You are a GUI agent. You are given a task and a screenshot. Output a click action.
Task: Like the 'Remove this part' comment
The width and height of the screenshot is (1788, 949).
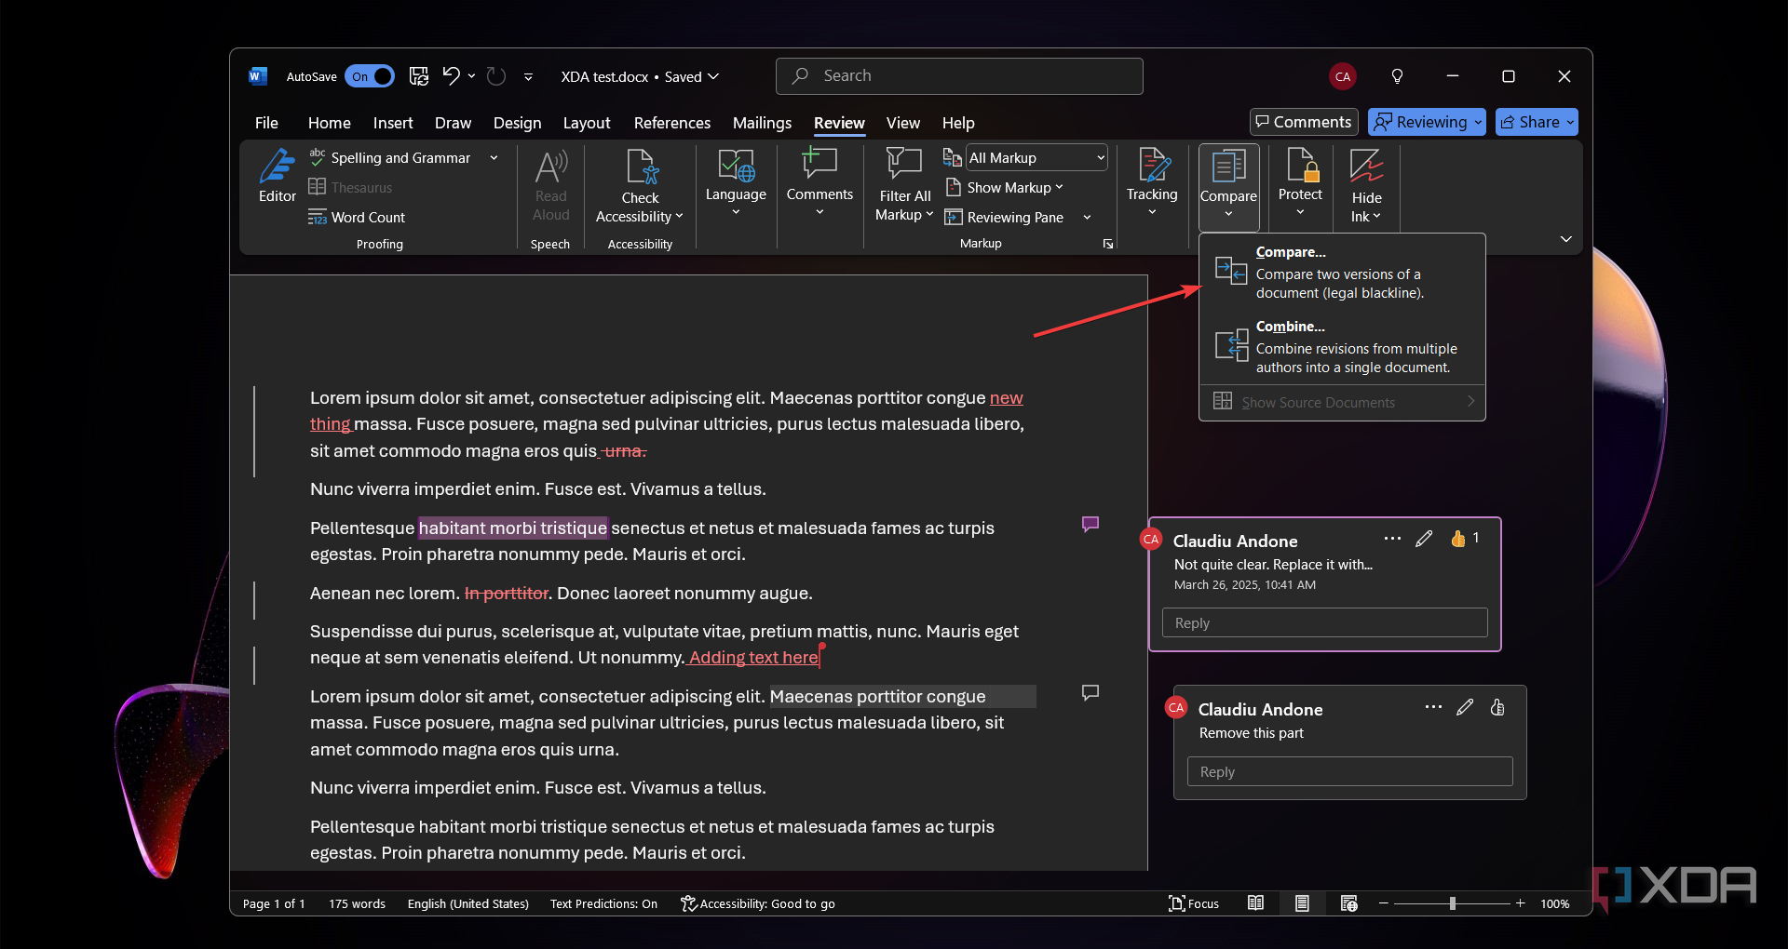(1497, 707)
